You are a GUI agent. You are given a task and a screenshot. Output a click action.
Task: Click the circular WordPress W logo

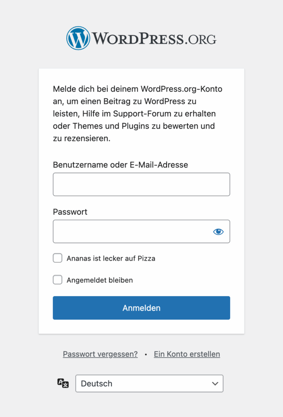point(78,38)
